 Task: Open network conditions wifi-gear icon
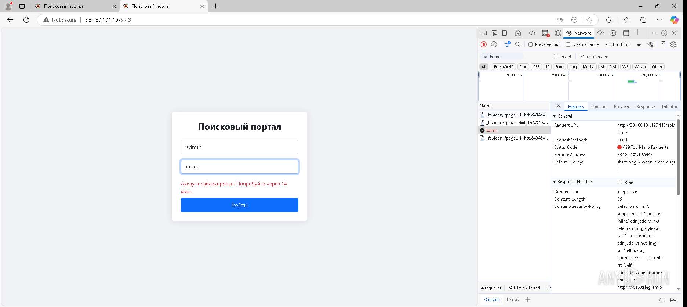pos(650,44)
